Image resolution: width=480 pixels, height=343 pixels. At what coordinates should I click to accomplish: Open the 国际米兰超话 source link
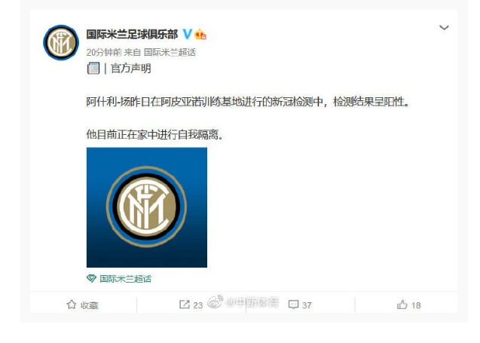[x=170, y=52]
